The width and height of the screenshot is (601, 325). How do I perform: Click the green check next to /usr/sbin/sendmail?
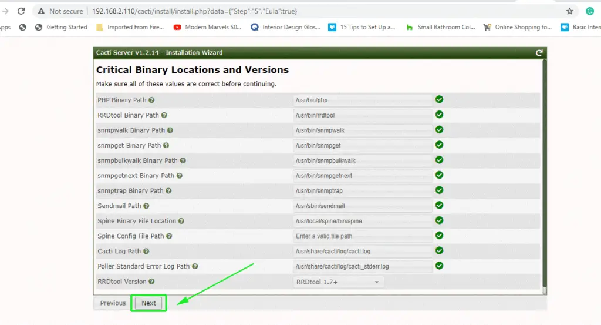point(439,205)
